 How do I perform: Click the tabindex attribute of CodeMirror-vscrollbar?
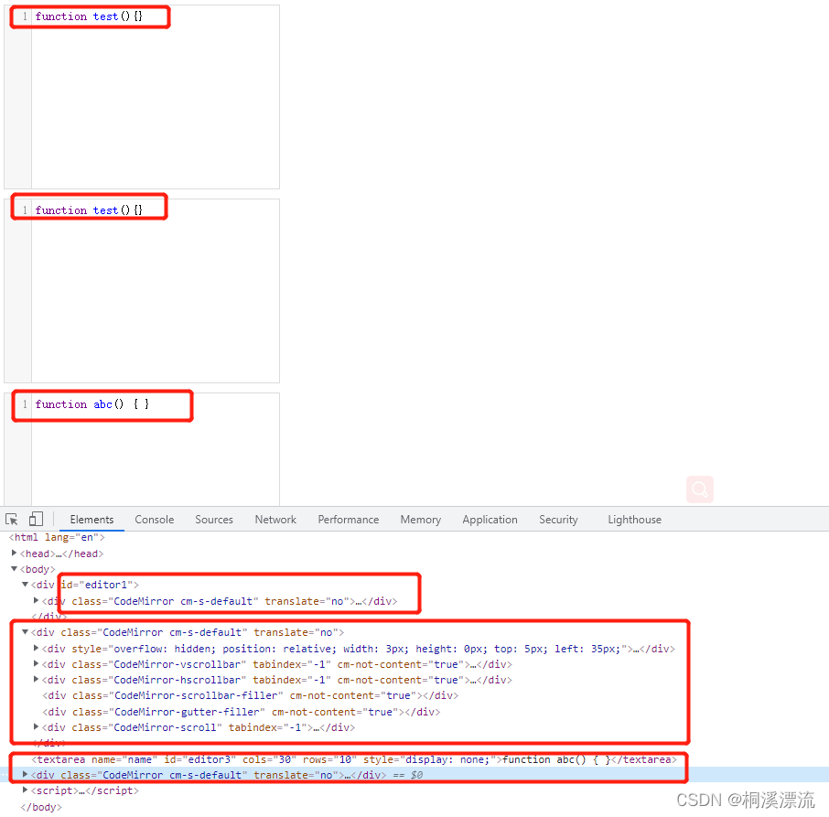(292, 664)
